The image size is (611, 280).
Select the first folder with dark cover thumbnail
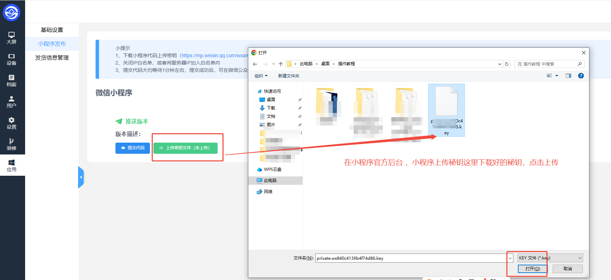[x=328, y=106]
